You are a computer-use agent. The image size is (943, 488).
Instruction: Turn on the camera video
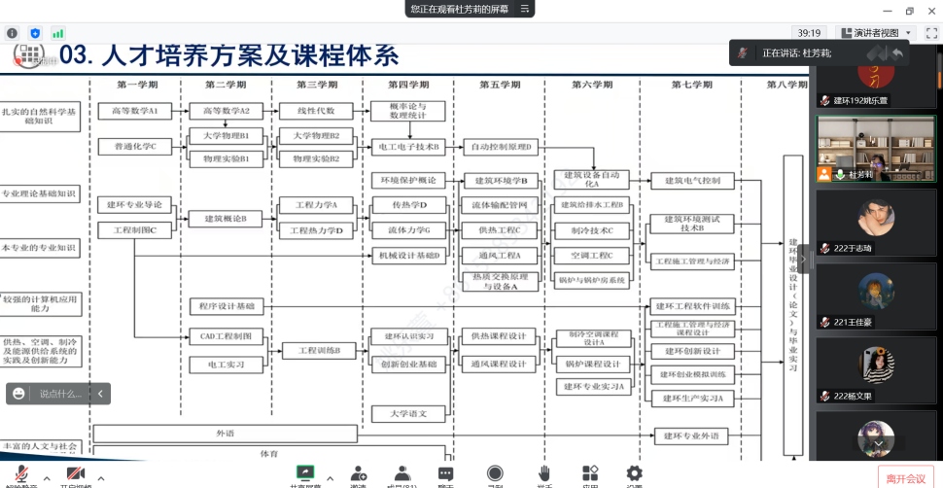pos(74,476)
